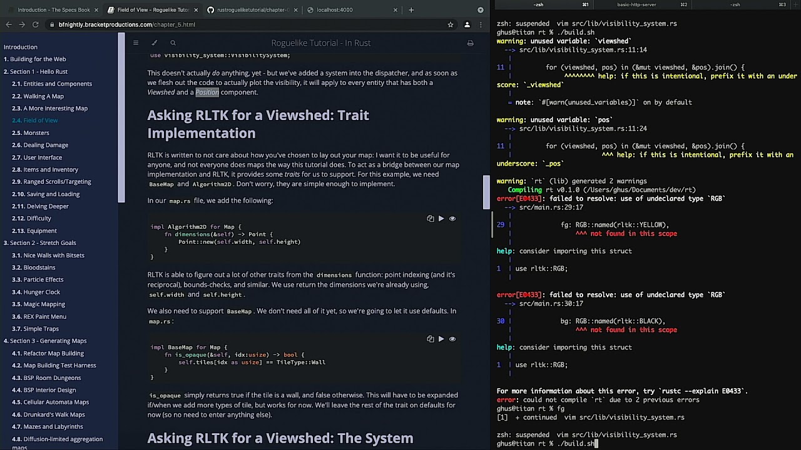Close the Introduction - The Specs Book tab
The height and width of the screenshot is (450, 801).
pos(96,10)
